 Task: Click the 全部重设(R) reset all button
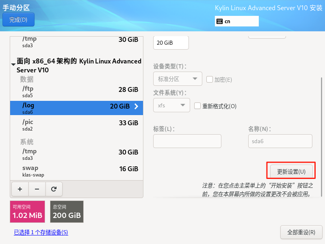point(301,232)
